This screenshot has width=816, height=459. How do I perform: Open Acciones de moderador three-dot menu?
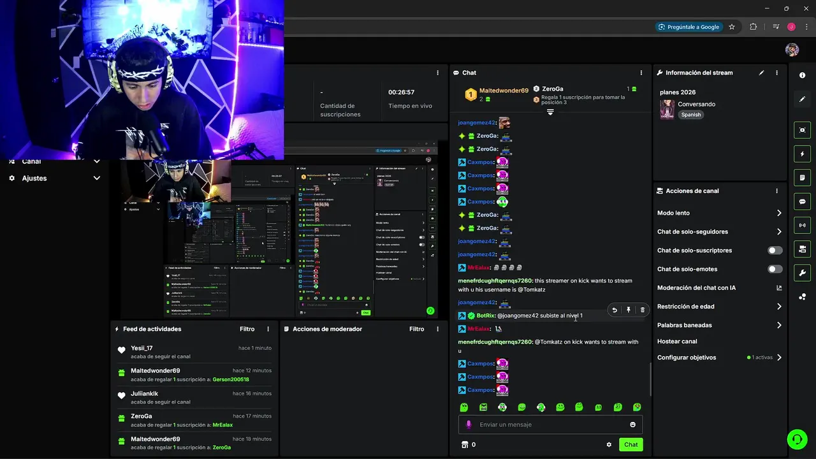click(437, 329)
